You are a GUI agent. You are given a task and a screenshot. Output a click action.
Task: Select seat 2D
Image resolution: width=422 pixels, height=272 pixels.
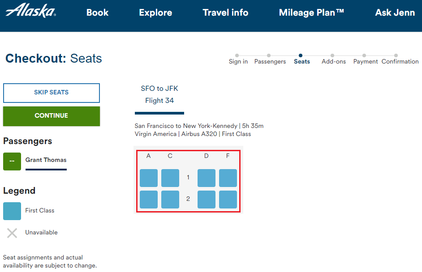click(207, 200)
